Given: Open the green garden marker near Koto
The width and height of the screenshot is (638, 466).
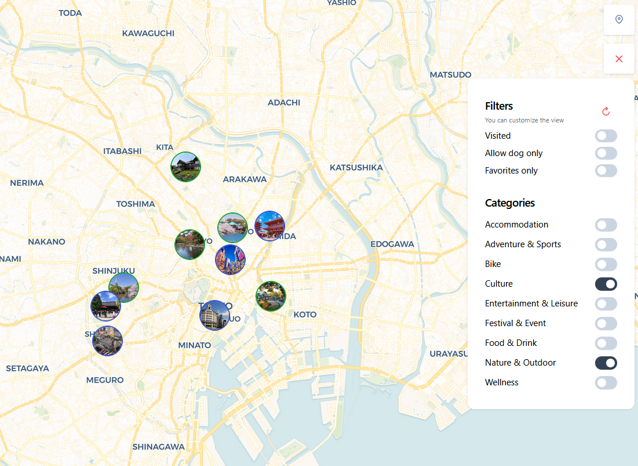Looking at the screenshot, I should coord(271,296).
